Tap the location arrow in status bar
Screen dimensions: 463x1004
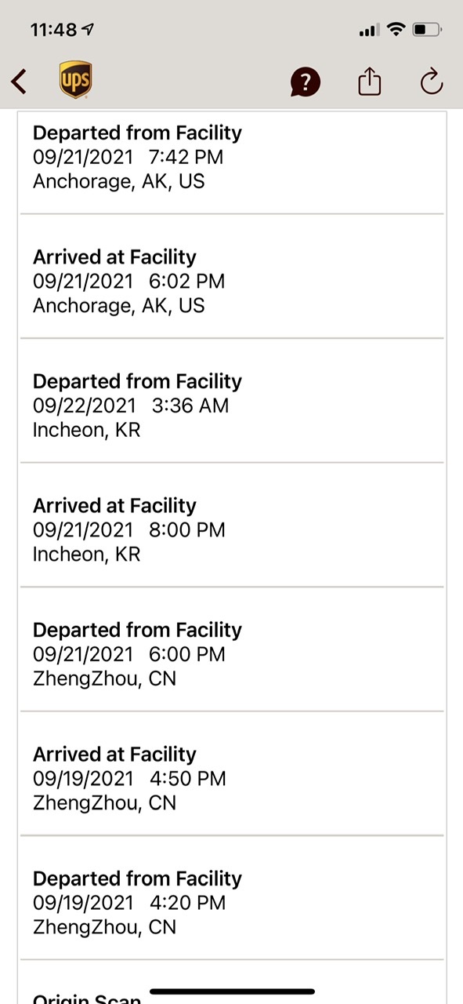click(89, 30)
